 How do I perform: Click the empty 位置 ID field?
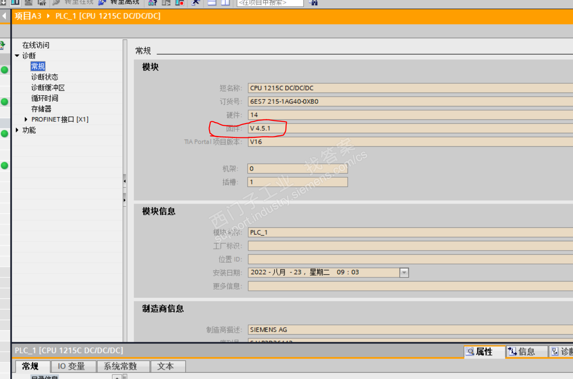[x=410, y=259]
